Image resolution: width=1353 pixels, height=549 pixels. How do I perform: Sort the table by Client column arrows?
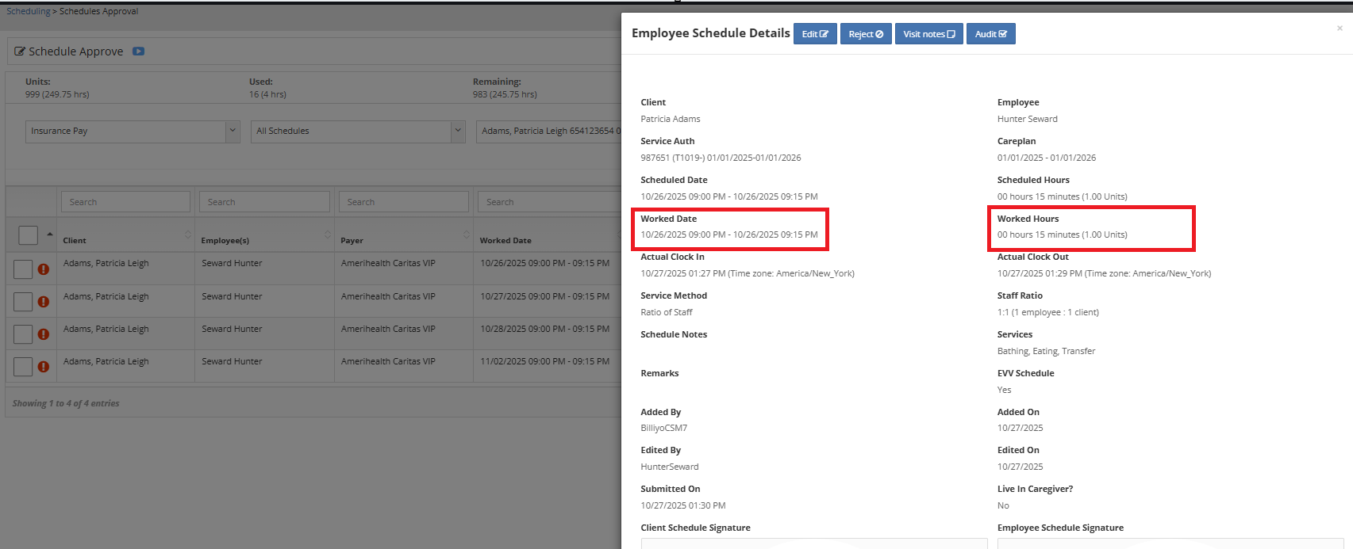pyautogui.click(x=187, y=234)
